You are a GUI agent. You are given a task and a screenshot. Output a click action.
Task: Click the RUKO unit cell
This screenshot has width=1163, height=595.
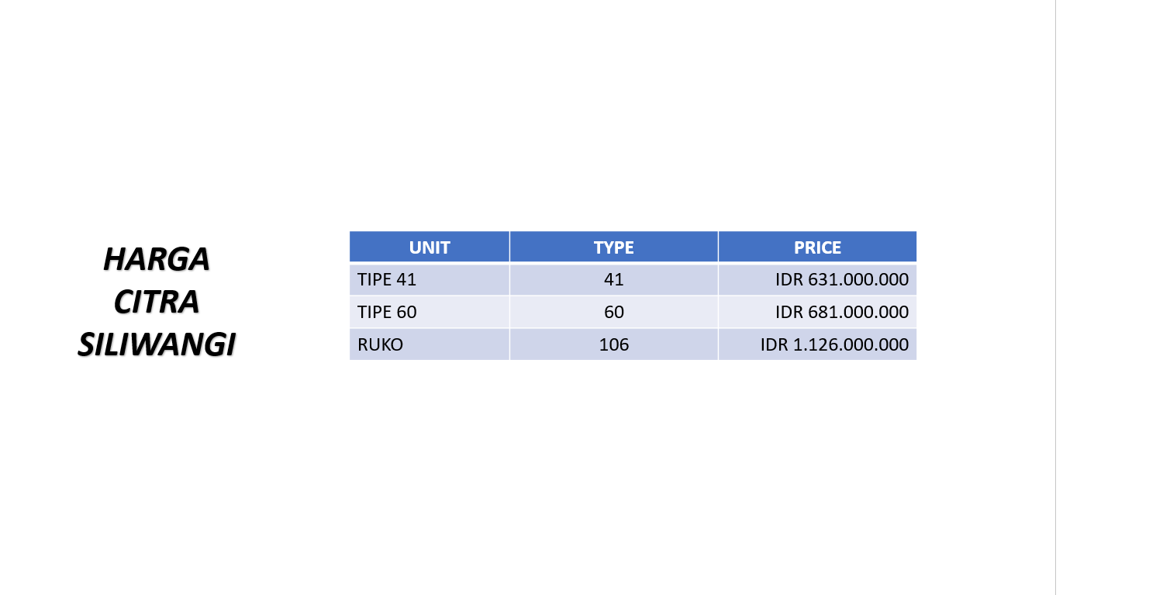coord(430,344)
